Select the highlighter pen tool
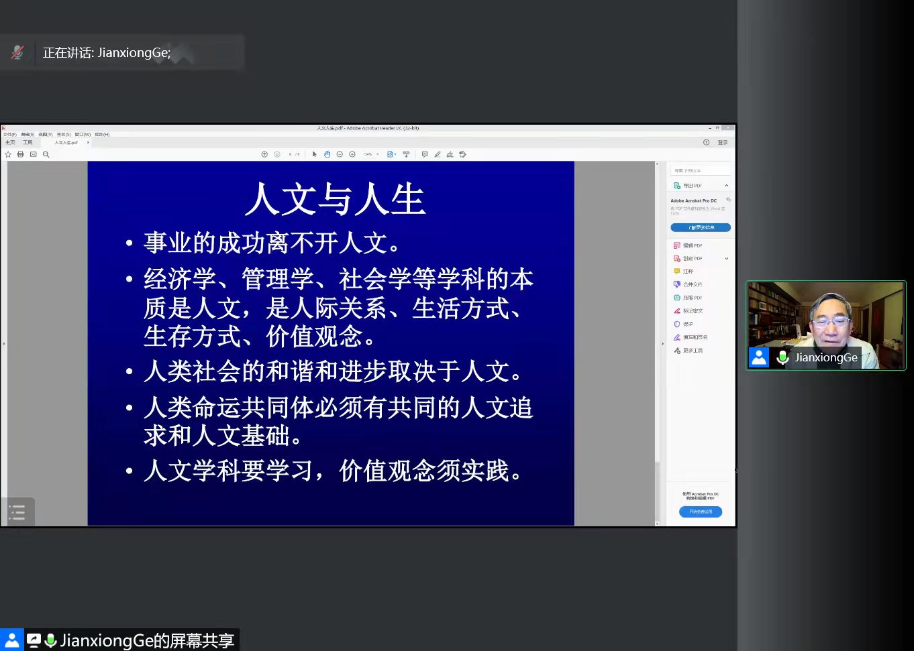 tap(437, 154)
